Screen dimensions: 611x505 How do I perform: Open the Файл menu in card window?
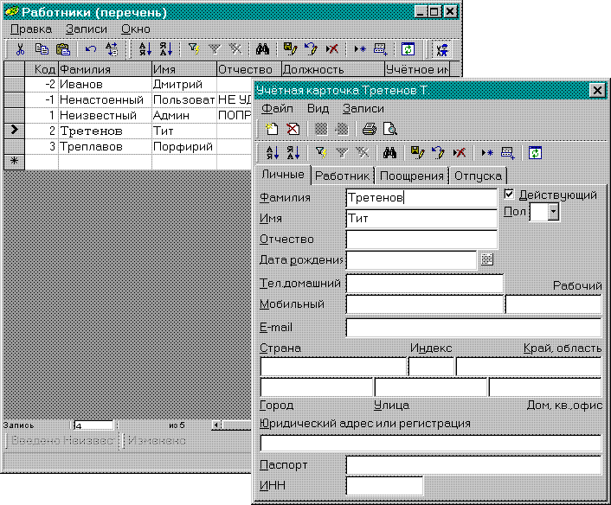click(x=276, y=109)
